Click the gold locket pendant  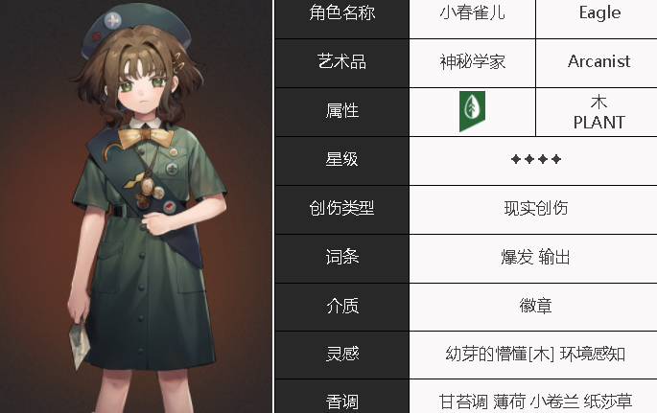(147, 187)
